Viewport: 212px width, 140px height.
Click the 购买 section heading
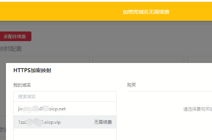coord(131,85)
